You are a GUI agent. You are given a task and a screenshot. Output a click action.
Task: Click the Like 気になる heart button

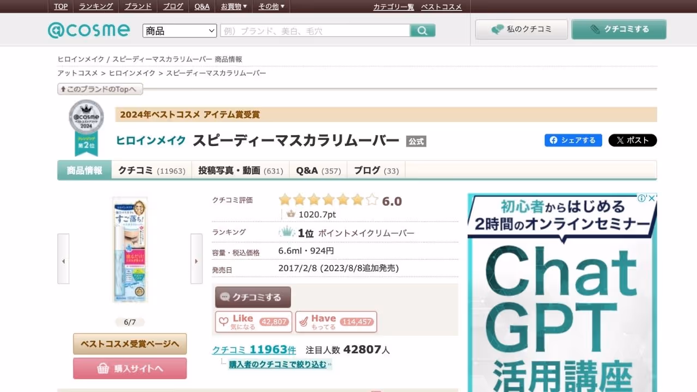[x=254, y=322]
